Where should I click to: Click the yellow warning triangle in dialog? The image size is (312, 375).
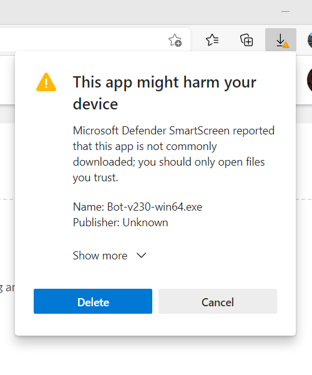tap(46, 82)
